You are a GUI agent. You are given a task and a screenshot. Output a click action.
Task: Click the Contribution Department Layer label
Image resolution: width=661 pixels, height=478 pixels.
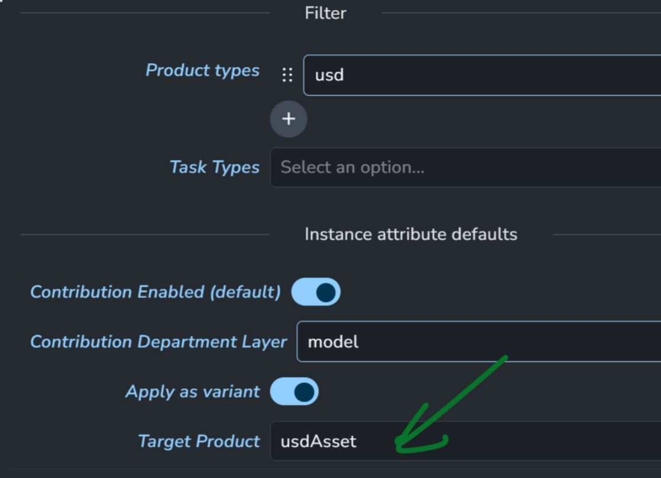(x=158, y=342)
